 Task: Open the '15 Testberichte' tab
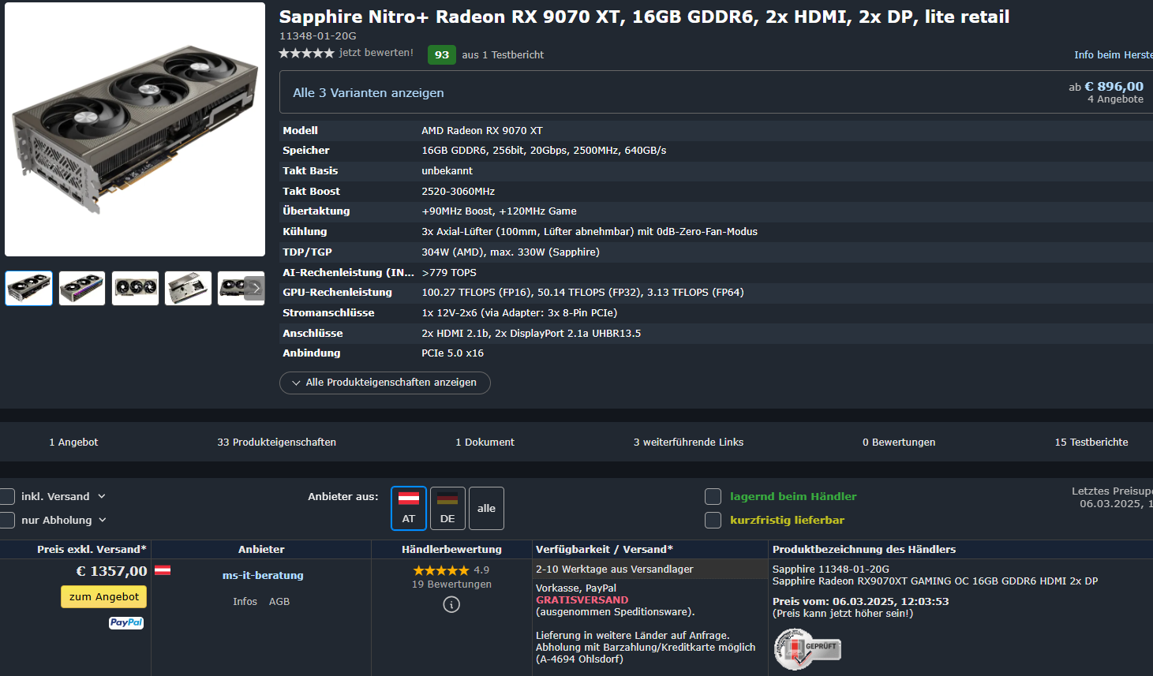point(1091,443)
